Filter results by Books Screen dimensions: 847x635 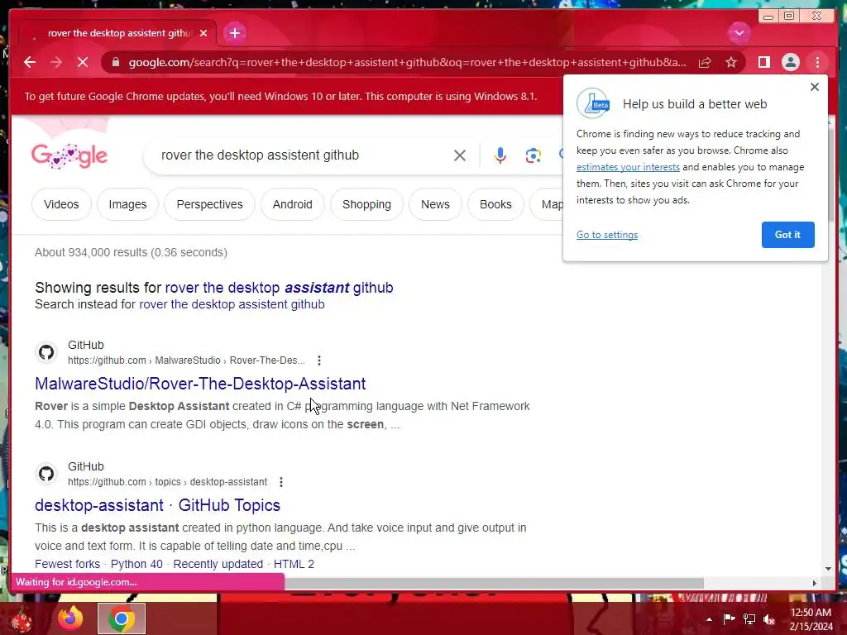(x=495, y=204)
